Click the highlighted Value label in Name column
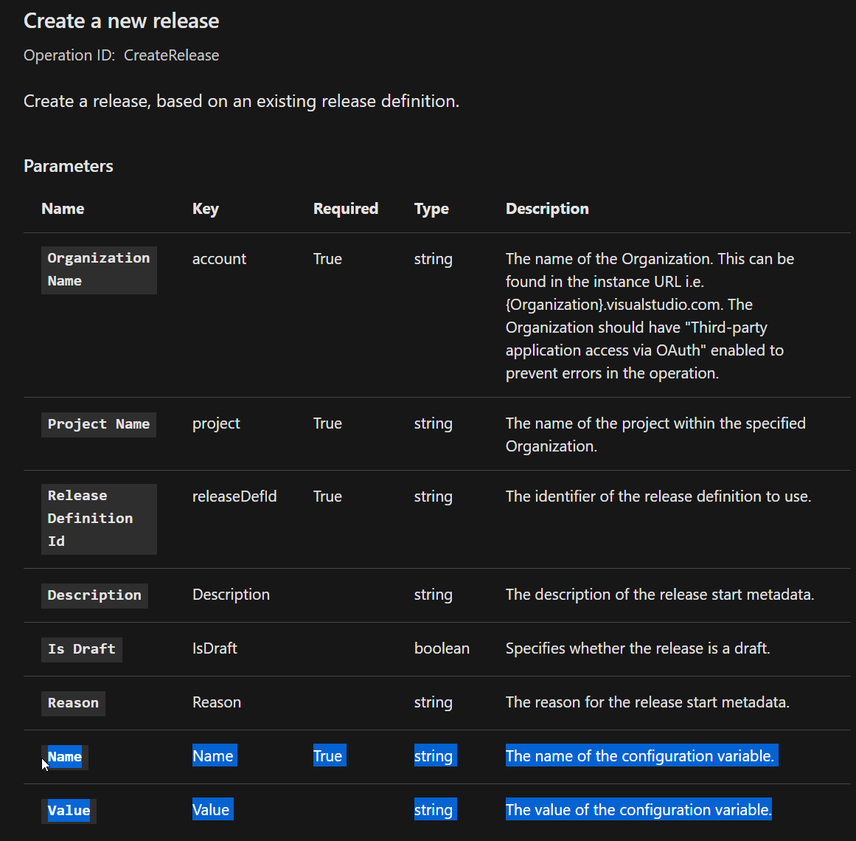 coord(69,810)
